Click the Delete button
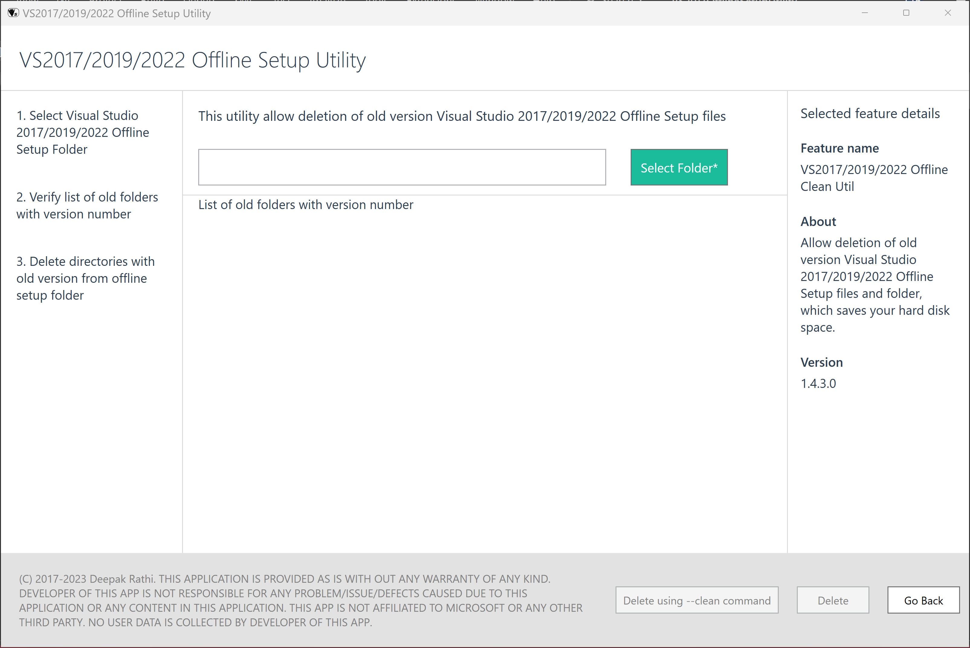 tap(833, 600)
